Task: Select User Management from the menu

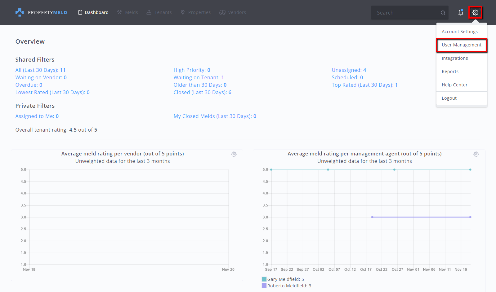Action: coord(462,45)
